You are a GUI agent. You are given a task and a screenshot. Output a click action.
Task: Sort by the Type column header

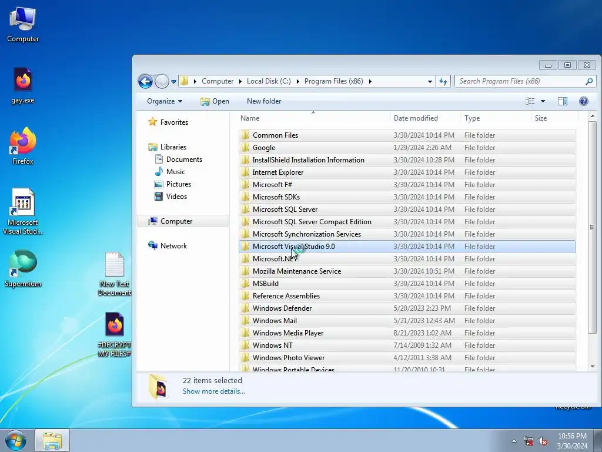(496, 118)
